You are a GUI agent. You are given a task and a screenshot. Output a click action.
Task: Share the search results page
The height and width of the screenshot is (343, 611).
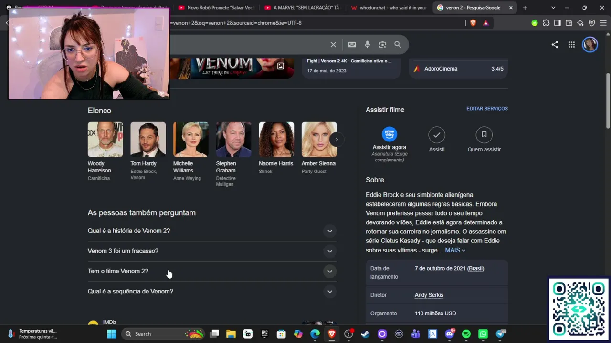pyautogui.click(x=555, y=45)
